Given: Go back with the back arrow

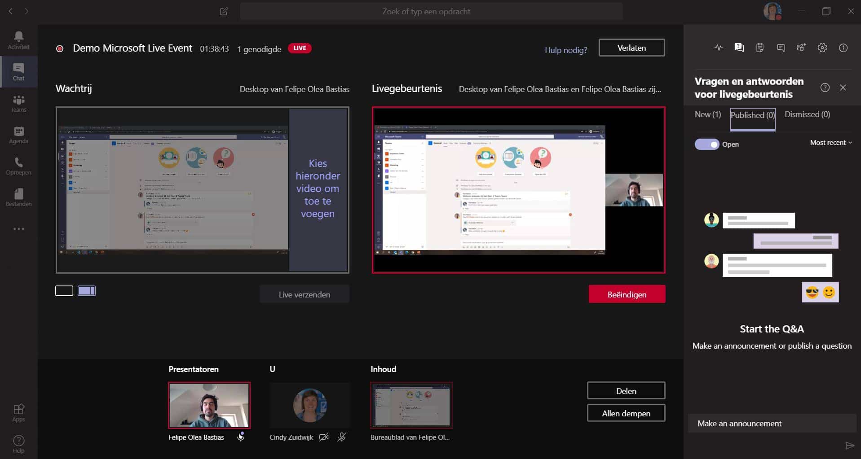Looking at the screenshot, I should 11,11.
